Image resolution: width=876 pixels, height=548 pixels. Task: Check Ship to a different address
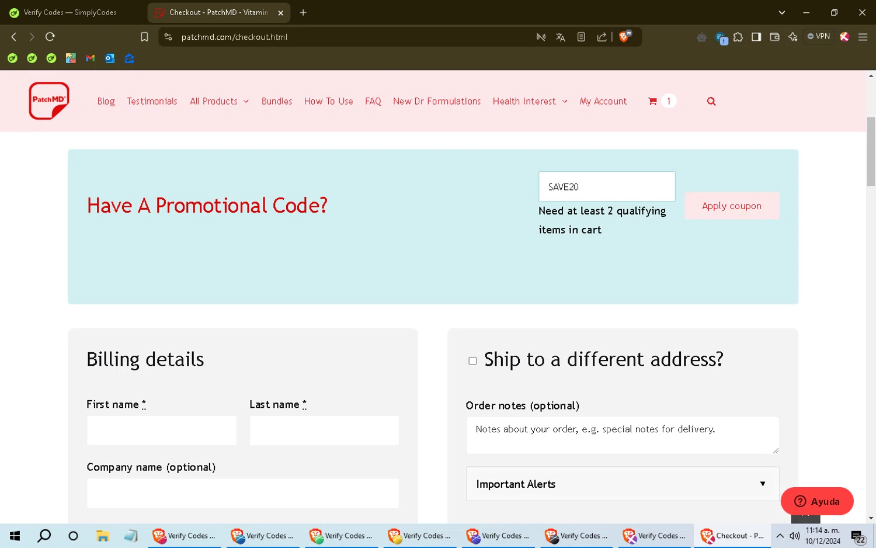[x=472, y=361]
